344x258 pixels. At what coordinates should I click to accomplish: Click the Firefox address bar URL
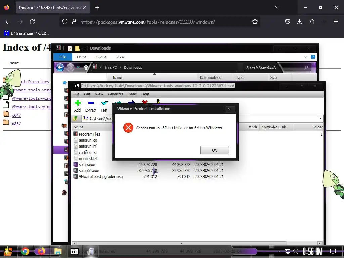(x=147, y=22)
